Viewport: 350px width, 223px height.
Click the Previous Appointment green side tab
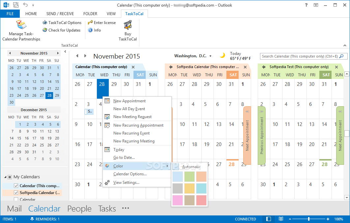262,136
